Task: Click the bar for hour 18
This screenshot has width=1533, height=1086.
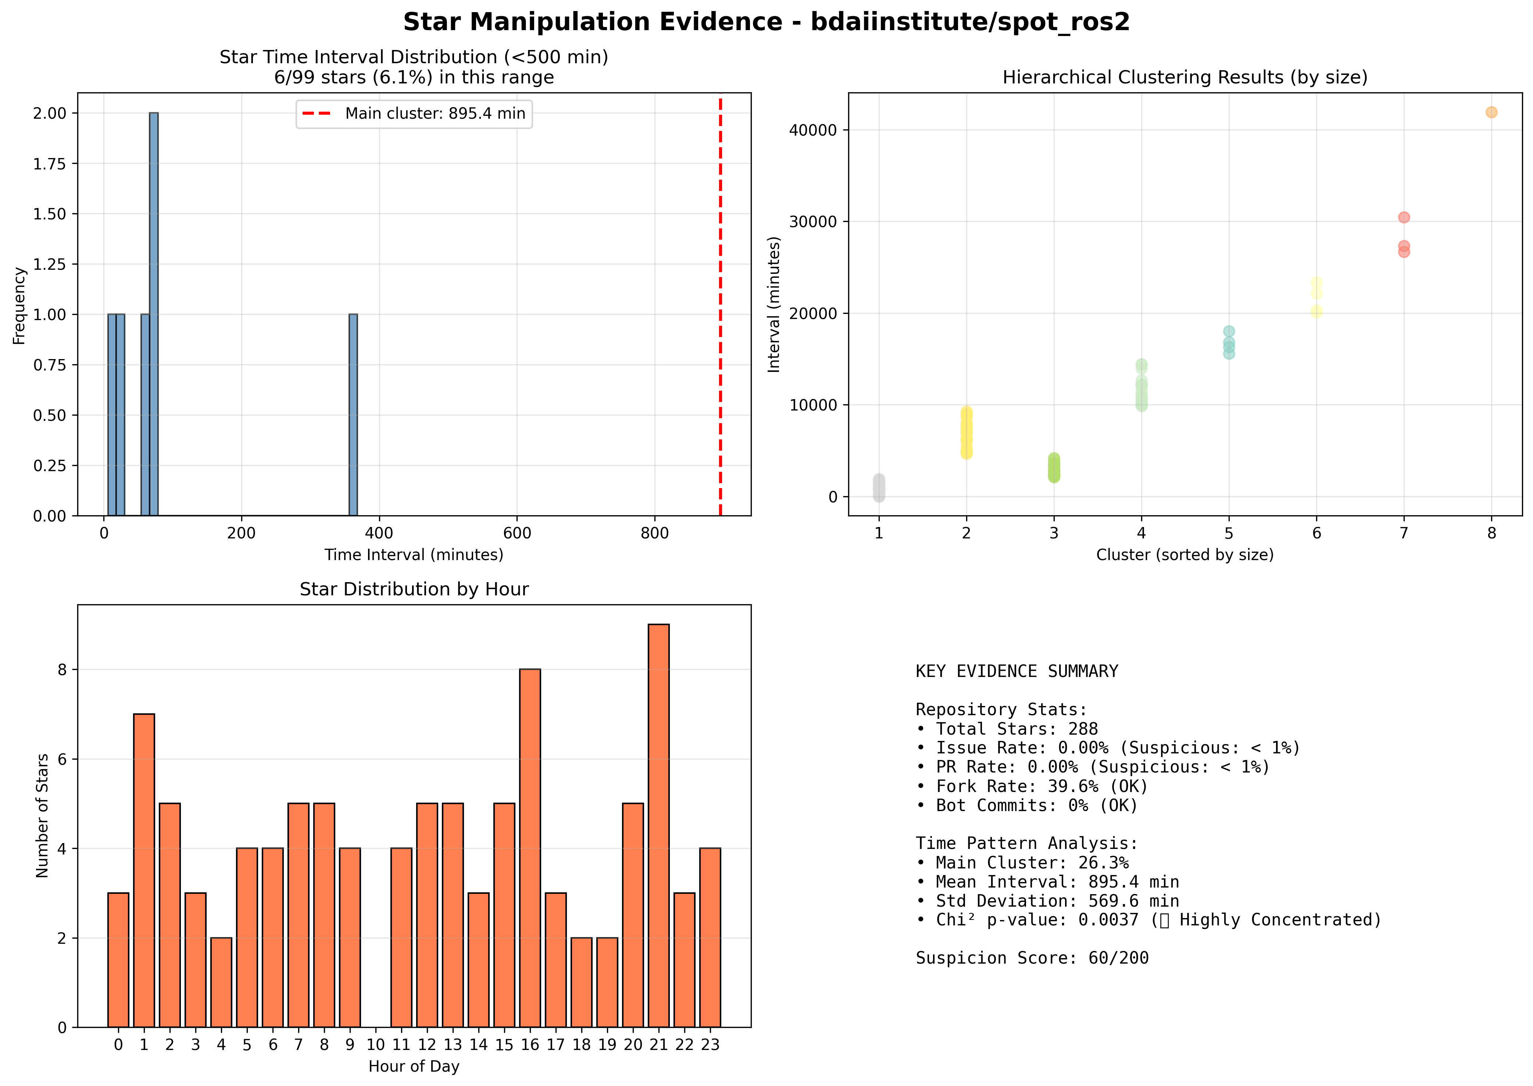Action: click(x=581, y=982)
